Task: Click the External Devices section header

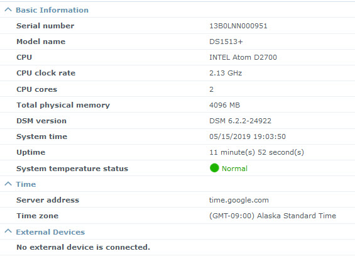Action: [x=50, y=232]
